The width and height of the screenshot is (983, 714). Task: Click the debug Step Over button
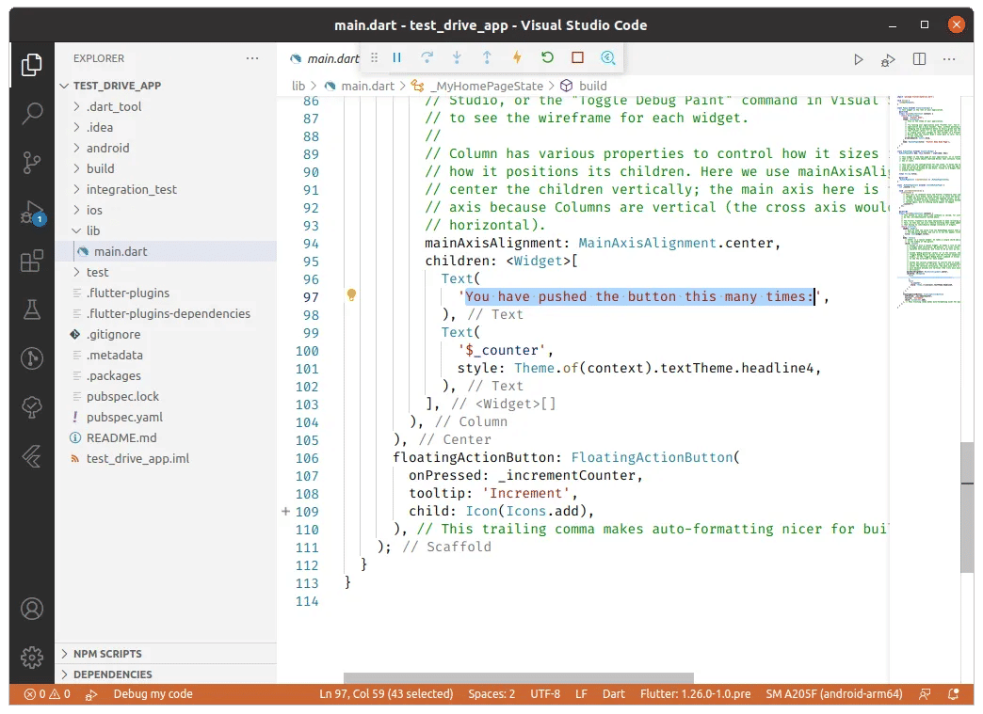(x=427, y=57)
